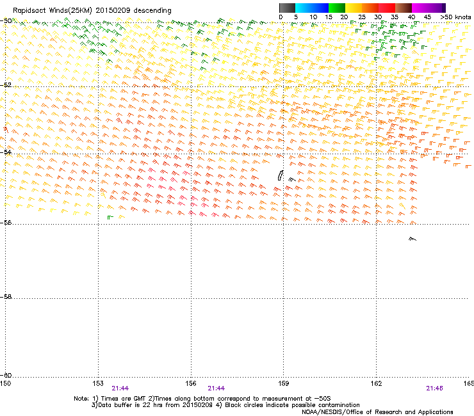Image resolution: width=474 pixels, height=416 pixels.
Task: Select the orange 25-30 knots legend swatch
Action: coord(370,8)
